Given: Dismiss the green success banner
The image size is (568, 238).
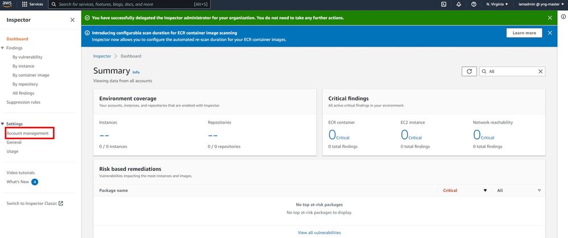Looking at the screenshot, I should tap(550, 18).
